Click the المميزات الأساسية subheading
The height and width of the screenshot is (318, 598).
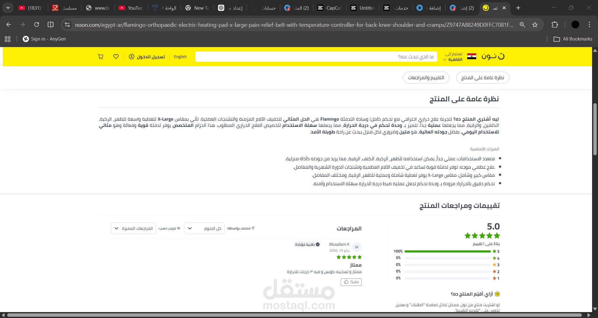click(x=485, y=149)
